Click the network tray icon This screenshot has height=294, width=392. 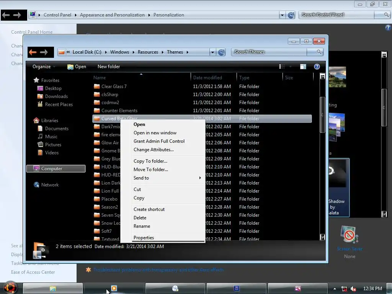coord(344,289)
